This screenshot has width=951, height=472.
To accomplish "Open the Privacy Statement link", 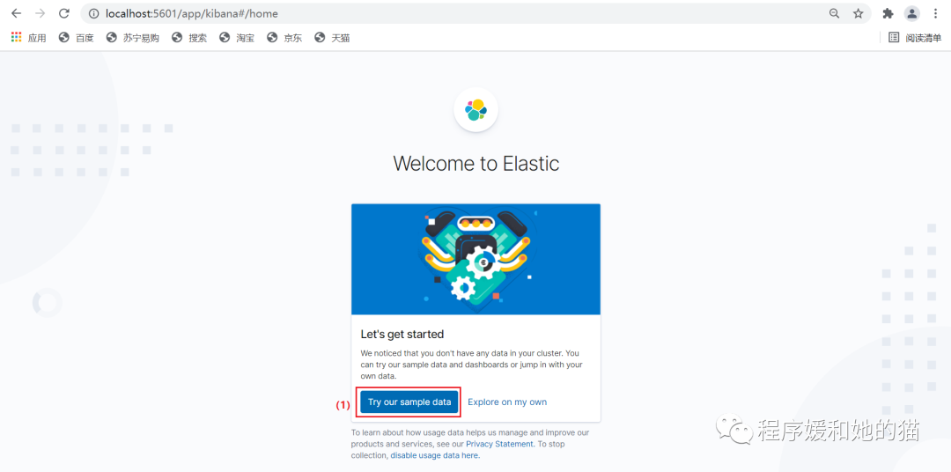I will click(500, 444).
